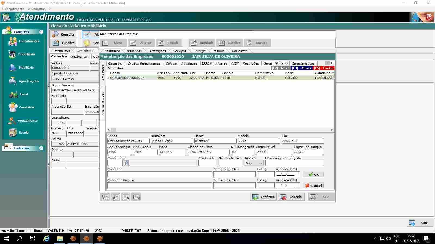Click the OK button for vehicle

click(313, 175)
